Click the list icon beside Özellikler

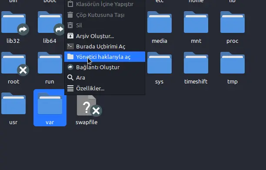tap(70, 88)
